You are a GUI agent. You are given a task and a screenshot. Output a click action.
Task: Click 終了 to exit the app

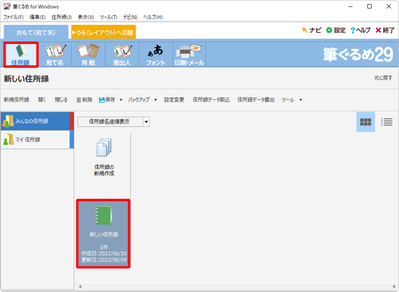point(385,30)
